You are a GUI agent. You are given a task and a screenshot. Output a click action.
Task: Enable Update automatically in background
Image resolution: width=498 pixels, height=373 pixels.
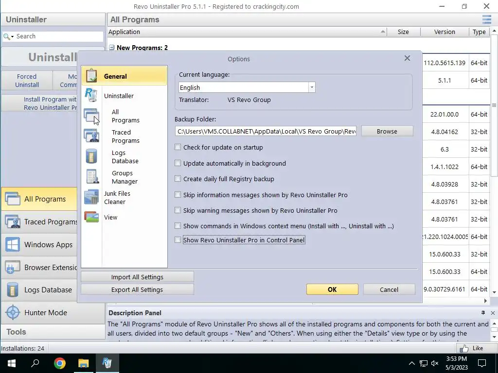[x=178, y=163]
